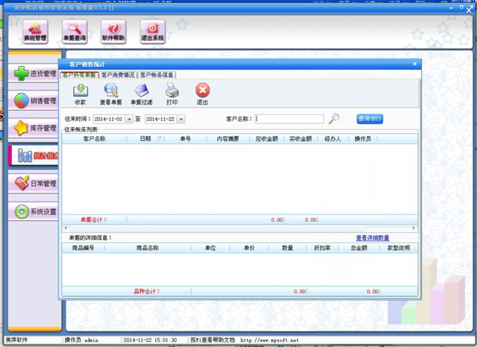Click the 单位 column header
This screenshot has height=347, width=477.
tap(210, 248)
